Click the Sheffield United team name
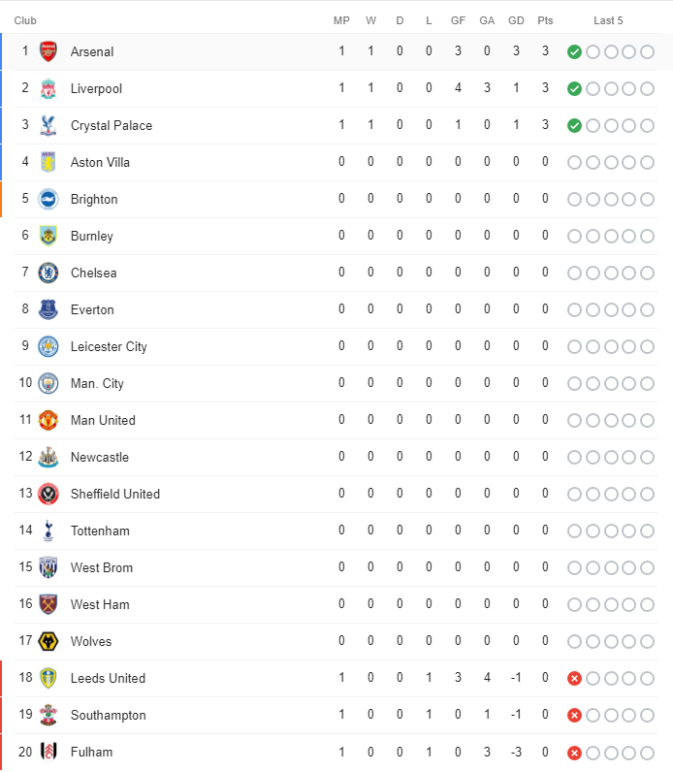Viewport: 673px width, 772px height. tap(115, 494)
